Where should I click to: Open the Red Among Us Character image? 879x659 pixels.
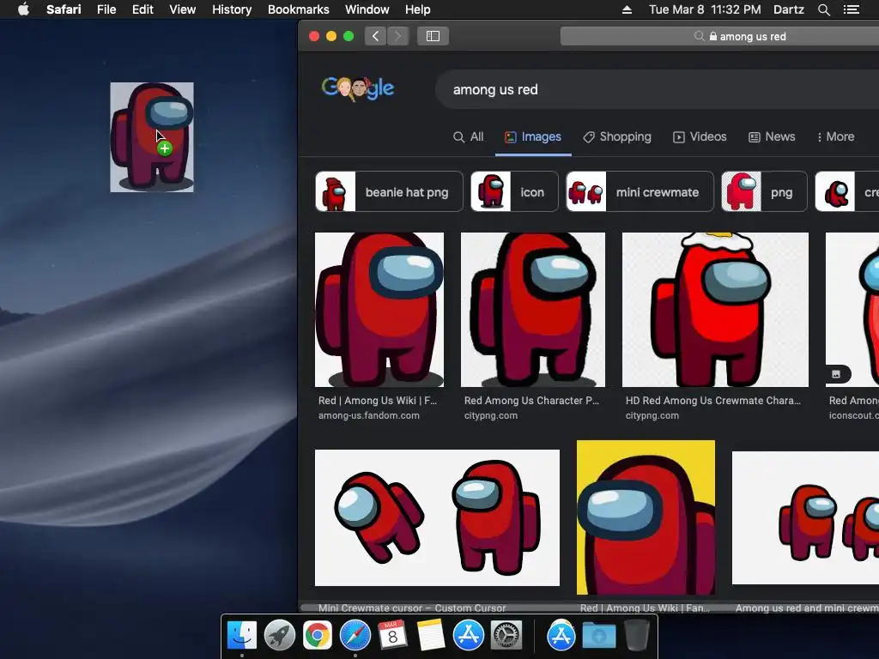(x=533, y=310)
